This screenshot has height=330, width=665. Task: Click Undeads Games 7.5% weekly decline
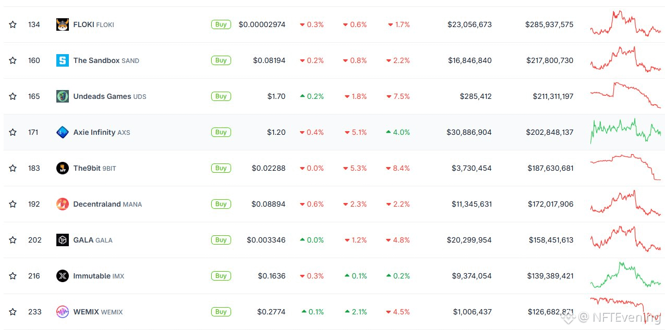click(398, 96)
